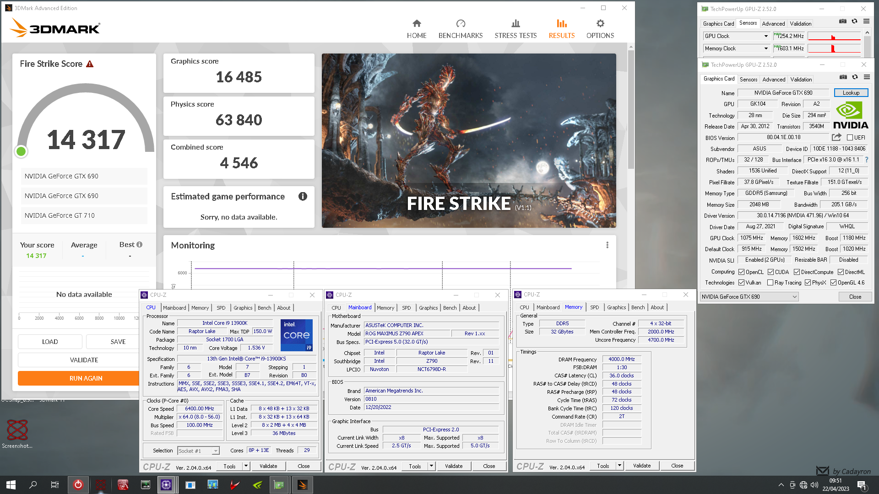Click the LOAD button in 3DMark
The width and height of the screenshot is (879, 494).
[50, 342]
